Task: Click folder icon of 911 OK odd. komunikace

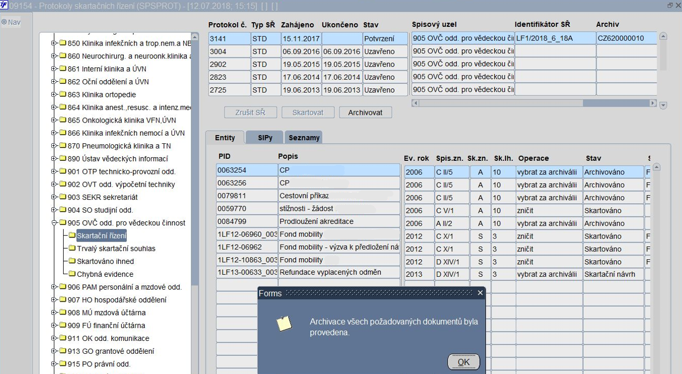Action: tap(62, 338)
